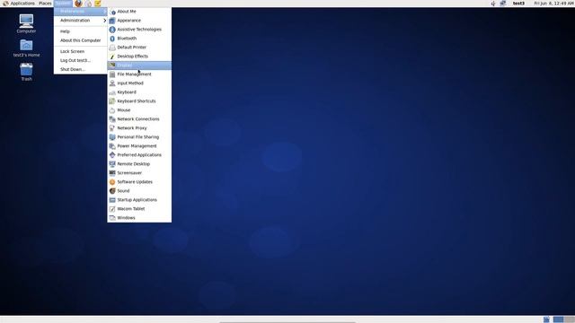Launch Firefox from the panel launcher icon
Screen dimensions: 575x323
pyautogui.click(x=78, y=4)
